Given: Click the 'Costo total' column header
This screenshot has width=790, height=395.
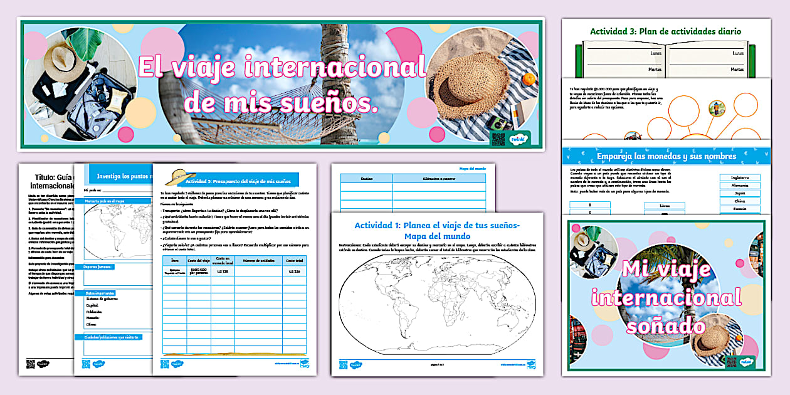Looking at the screenshot, I should [x=294, y=260].
